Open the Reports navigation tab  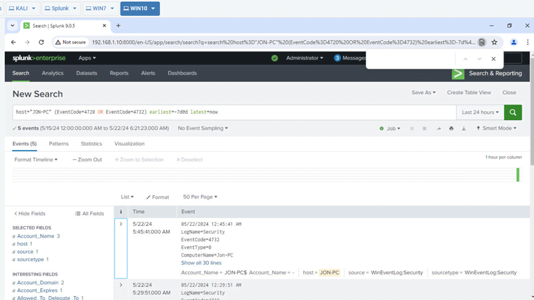pyautogui.click(x=119, y=73)
